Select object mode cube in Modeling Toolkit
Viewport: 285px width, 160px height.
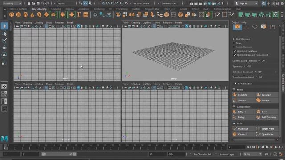[x=237, y=27]
